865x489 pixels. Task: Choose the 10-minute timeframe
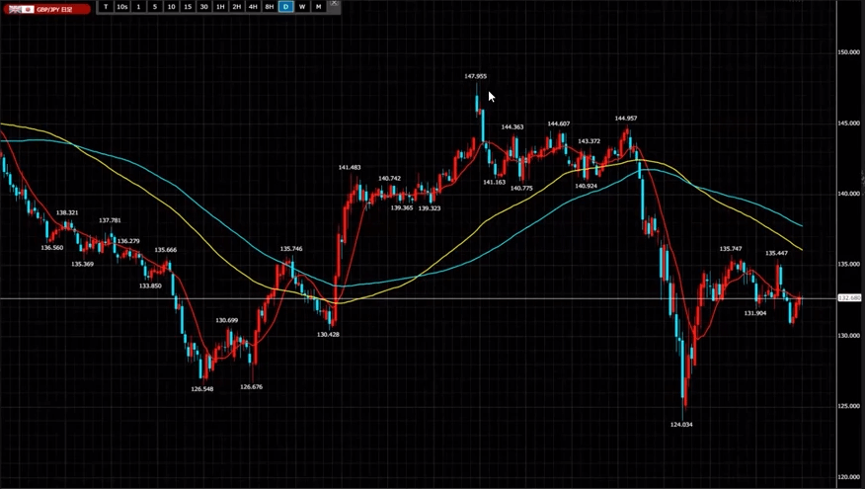tap(172, 7)
